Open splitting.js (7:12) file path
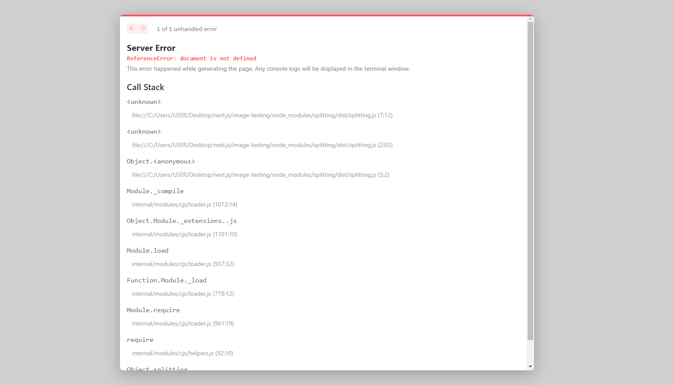 (262, 115)
